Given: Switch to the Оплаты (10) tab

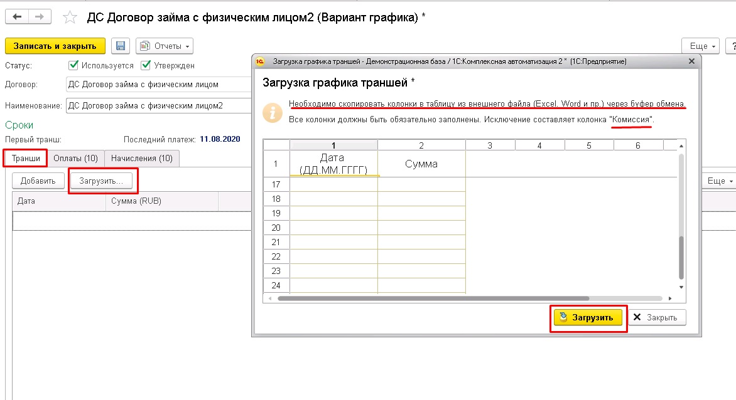Looking at the screenshot, I should (75, 158).
